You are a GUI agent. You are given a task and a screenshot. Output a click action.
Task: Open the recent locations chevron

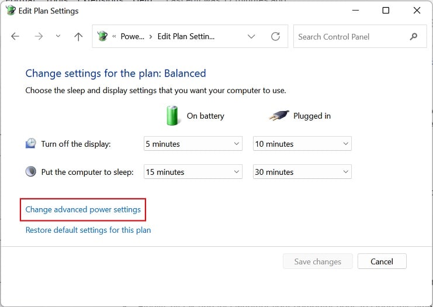click(x=58, y=36)
